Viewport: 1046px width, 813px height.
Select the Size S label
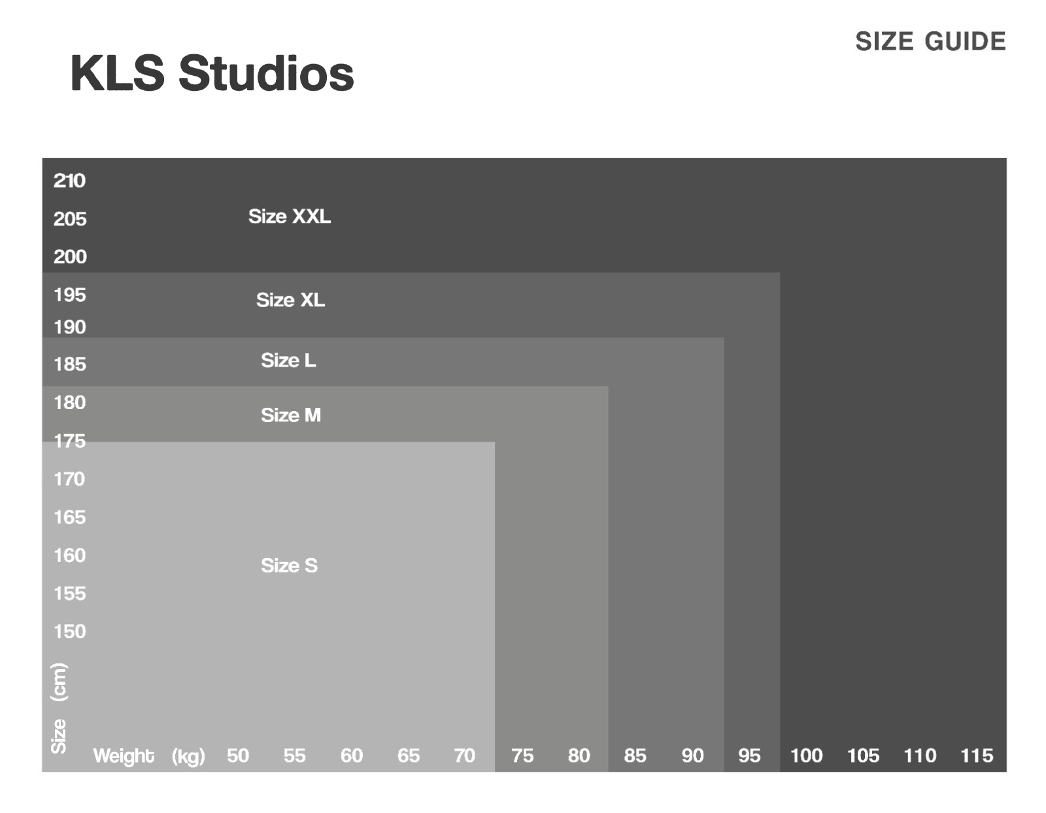[x=289, y=565]
